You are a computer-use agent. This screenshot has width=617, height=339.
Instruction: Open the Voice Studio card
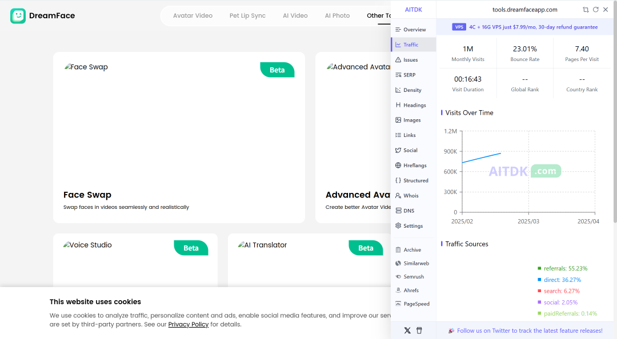[135, 260]
